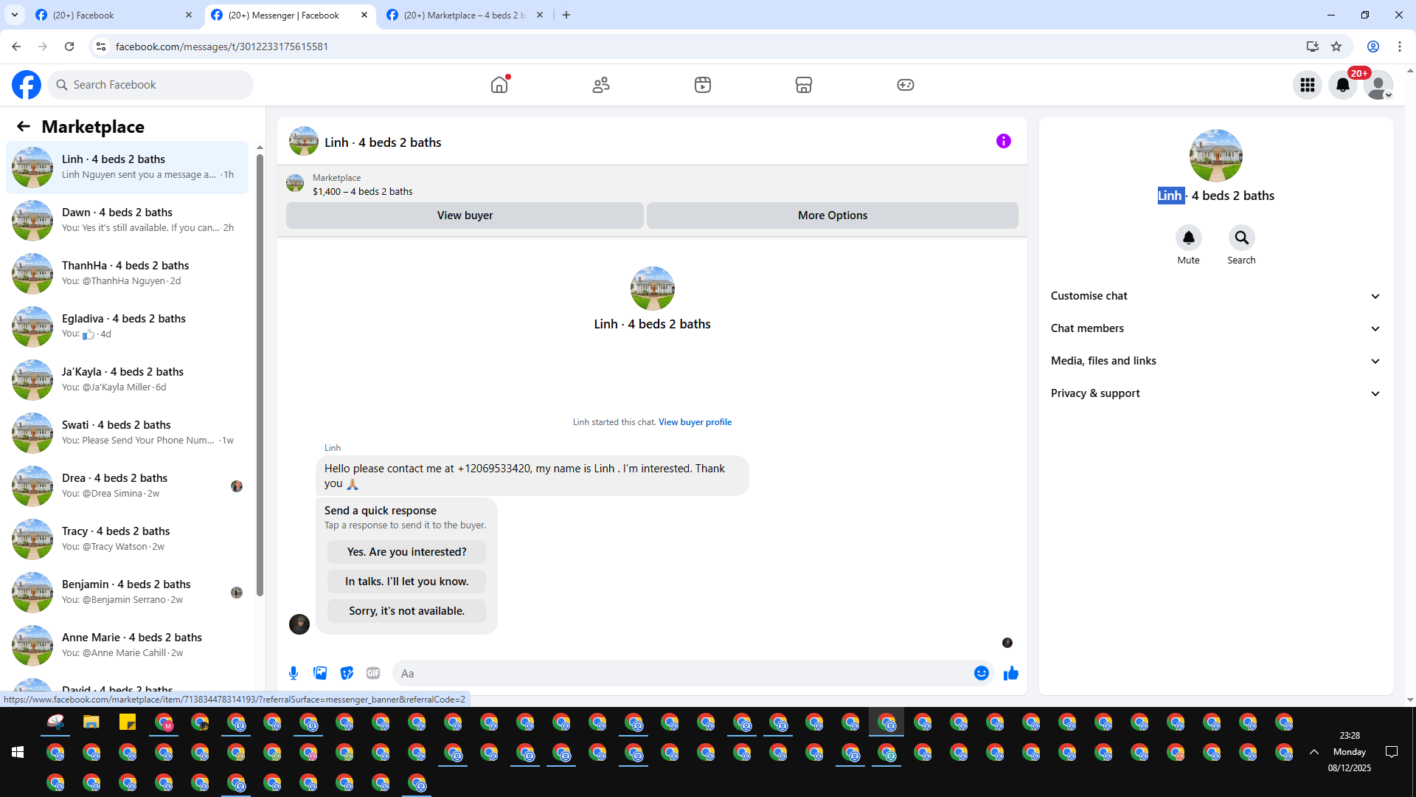Expand the Customise chat section
Image resolution: width=1416 pixels, height=797 pixels.
click(1215, 296)
